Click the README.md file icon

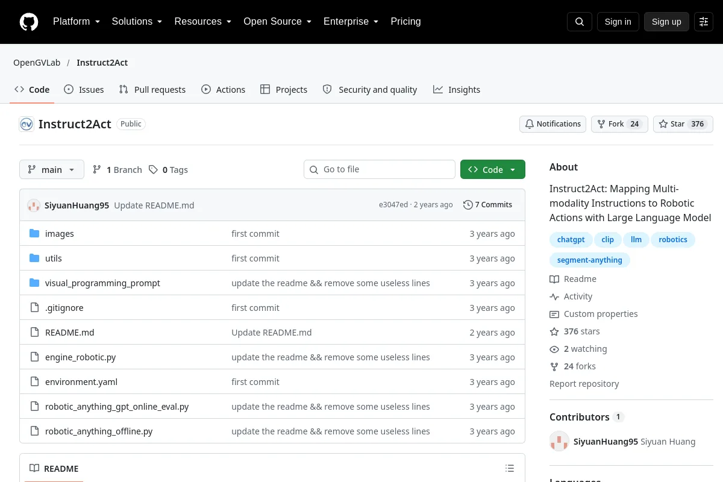(34, 333)
